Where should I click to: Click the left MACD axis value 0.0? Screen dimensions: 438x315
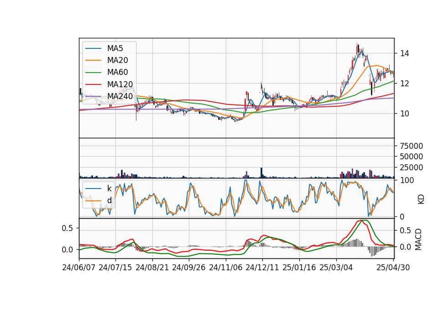coord(68,250)
